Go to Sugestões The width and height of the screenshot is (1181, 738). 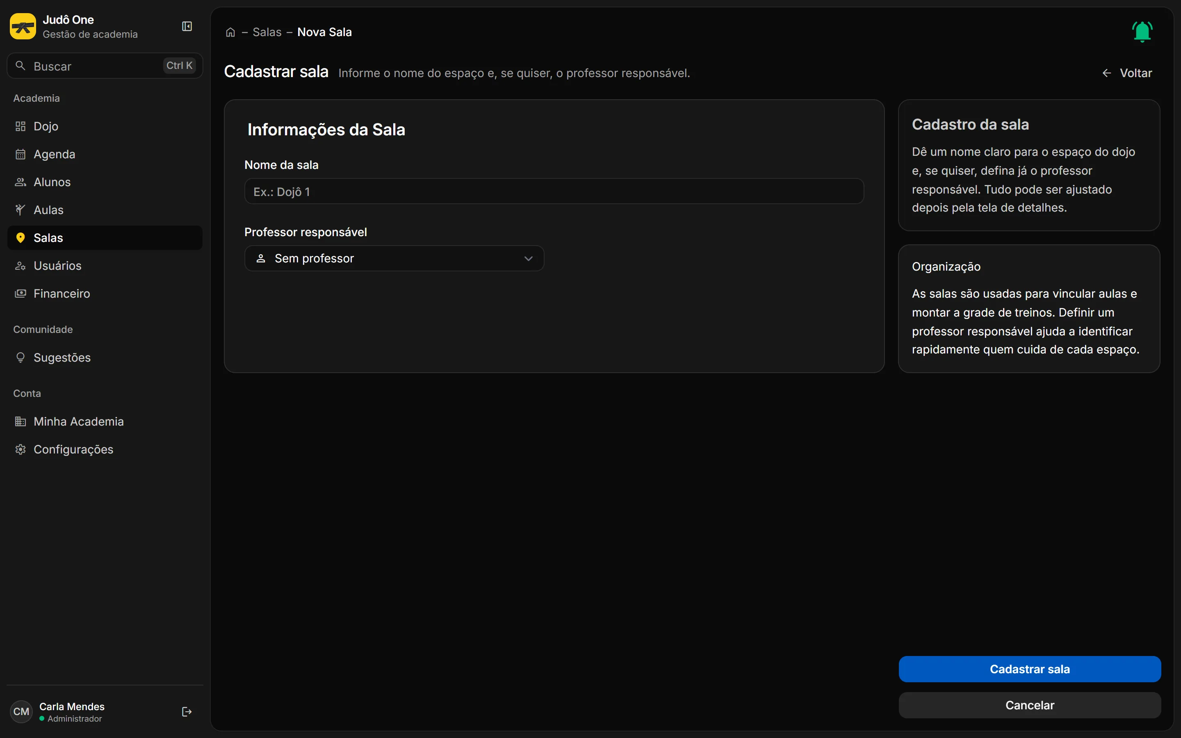pyautogui.click(x=105, y=357)
